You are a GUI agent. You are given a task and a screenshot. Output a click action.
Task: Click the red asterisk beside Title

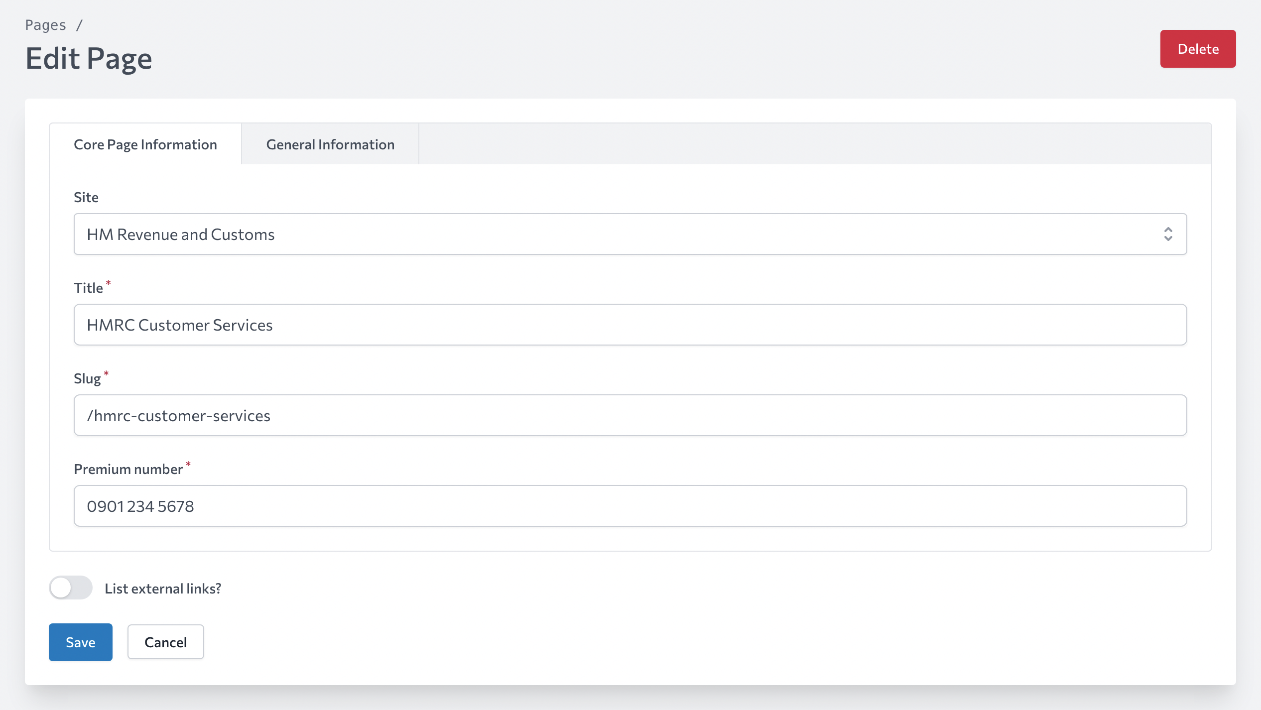pyautogui.click(x=108, y=283)
